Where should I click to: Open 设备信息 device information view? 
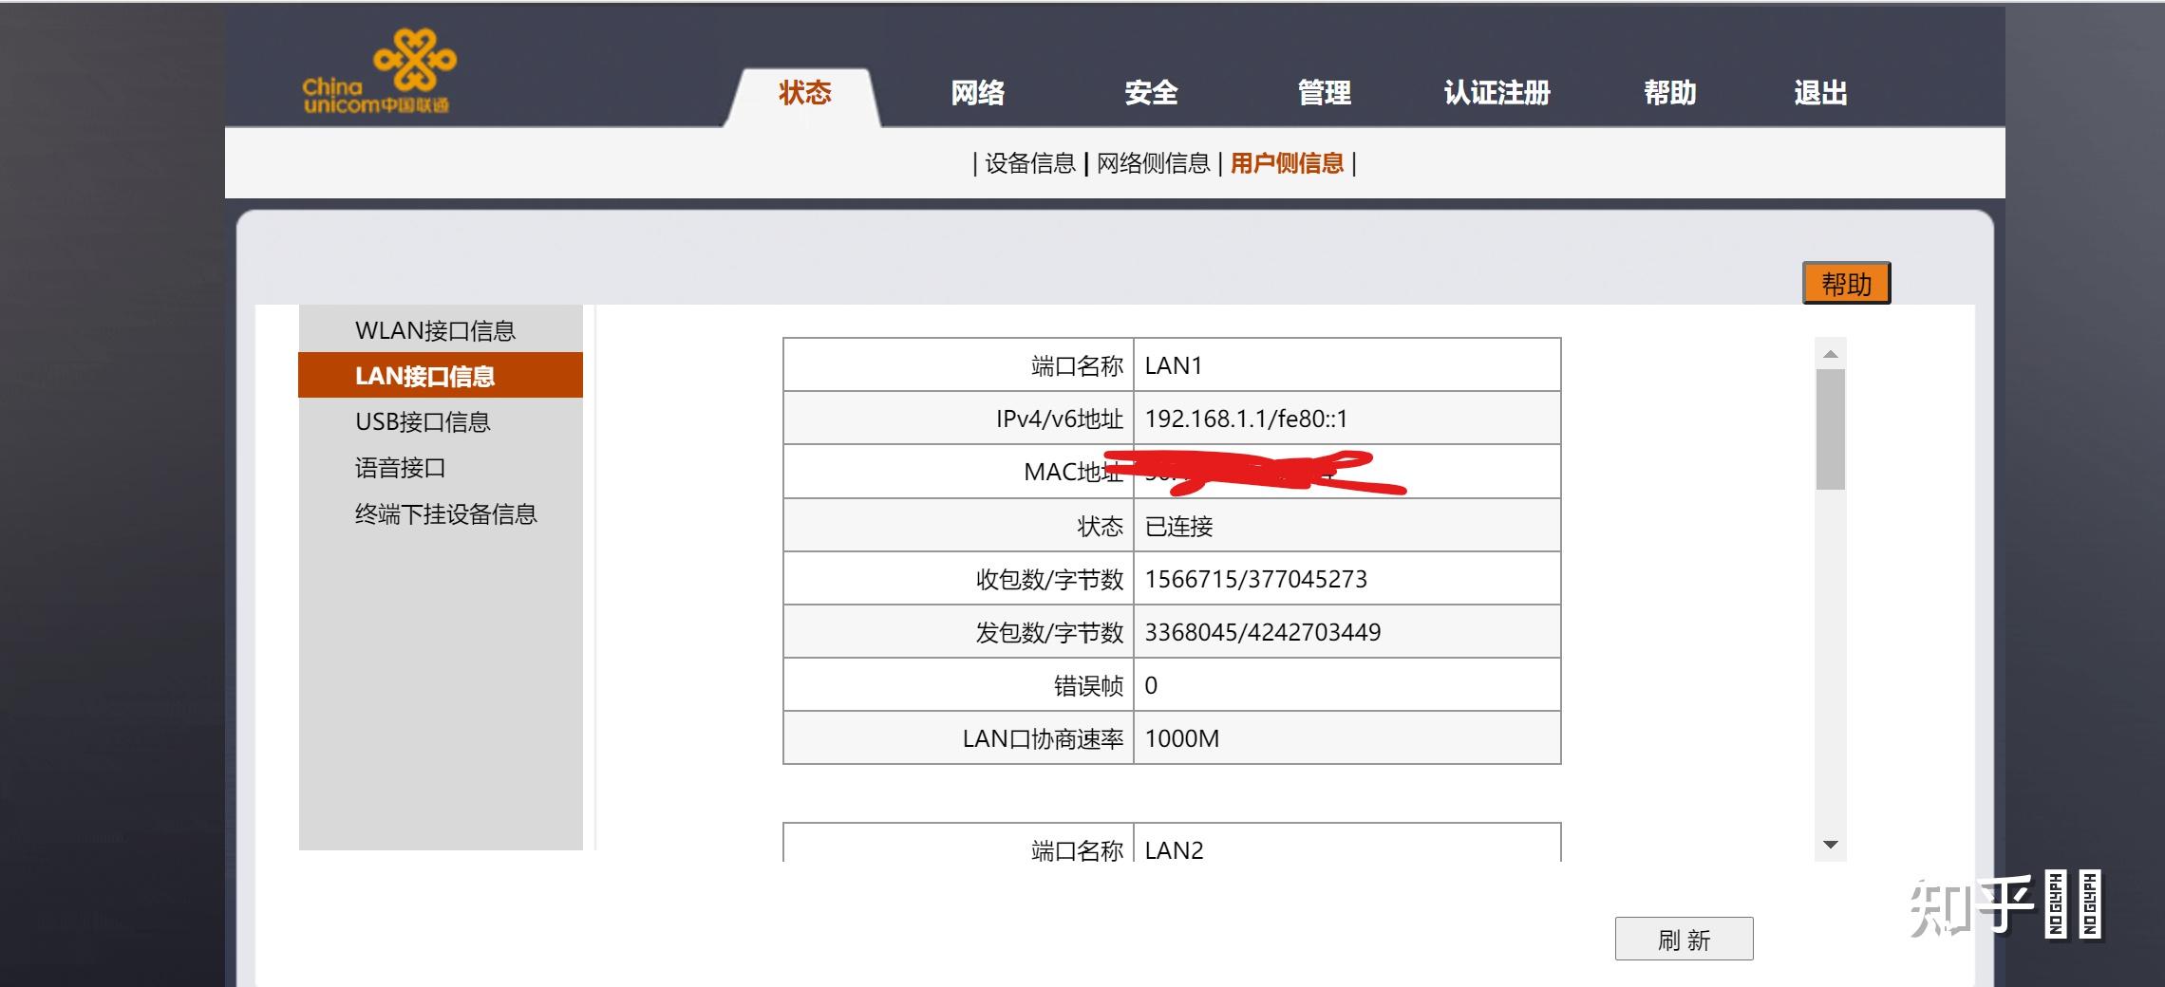pos(1029,162)
